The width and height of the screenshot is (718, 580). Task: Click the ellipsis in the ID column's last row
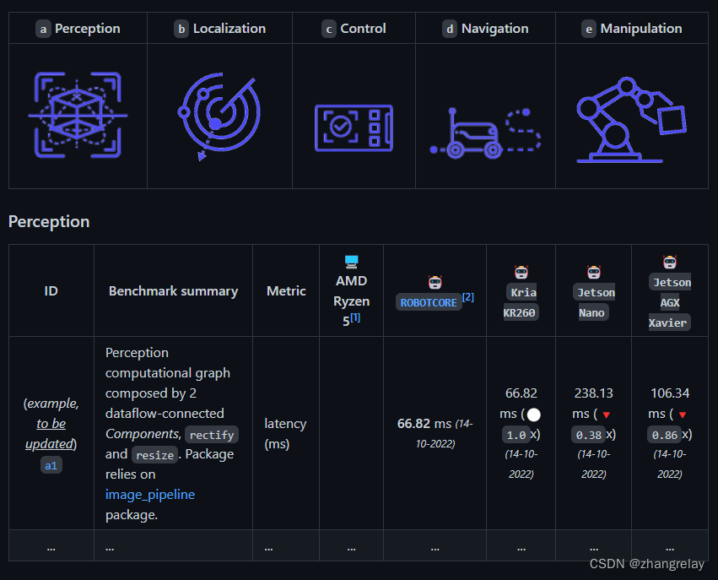click(x=51, y=547)
